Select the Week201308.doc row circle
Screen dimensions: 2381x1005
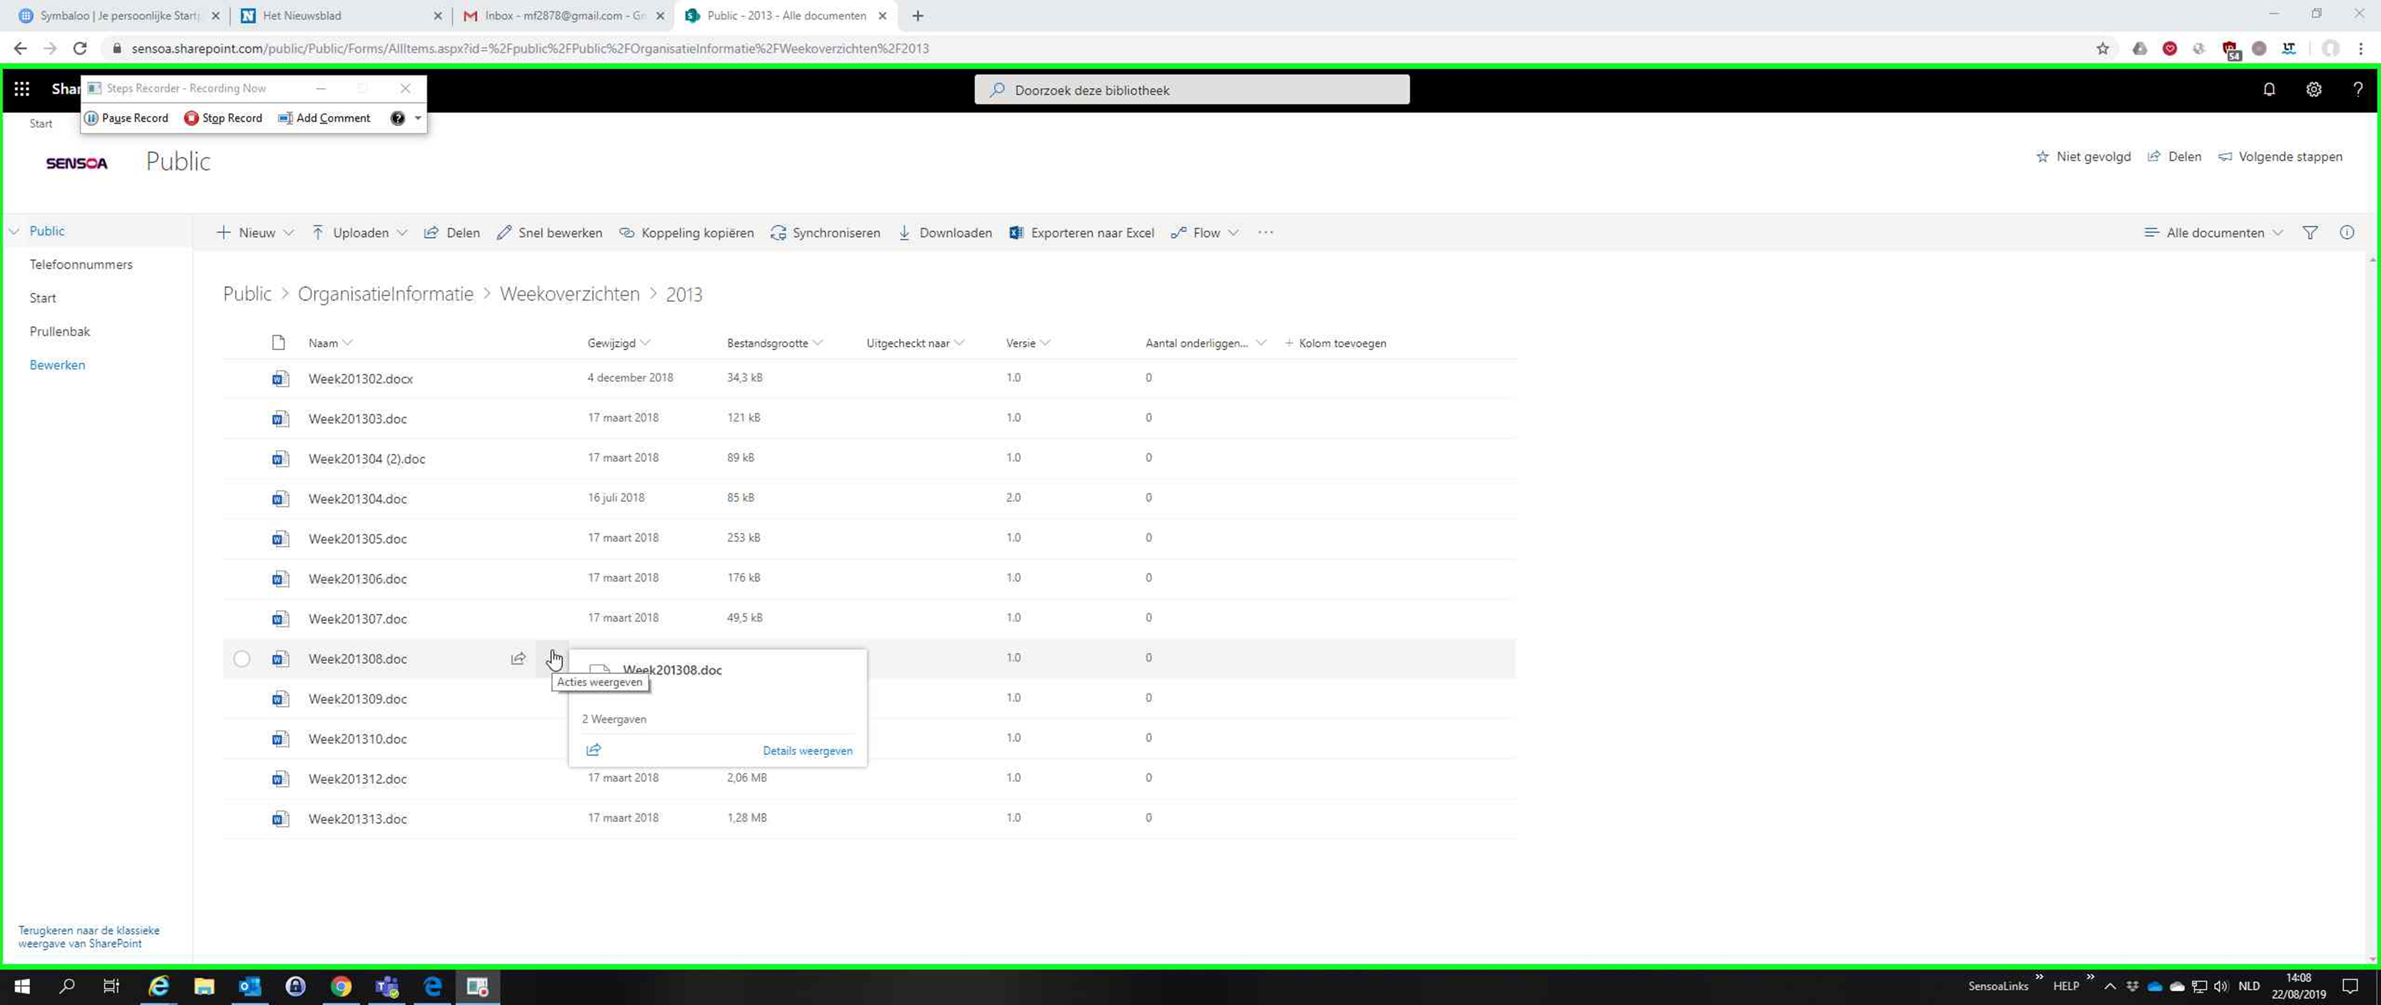(241, 659)
